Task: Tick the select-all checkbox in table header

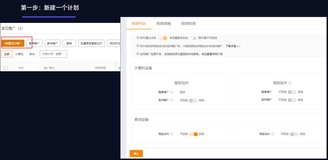Action: tap(6, 68)
